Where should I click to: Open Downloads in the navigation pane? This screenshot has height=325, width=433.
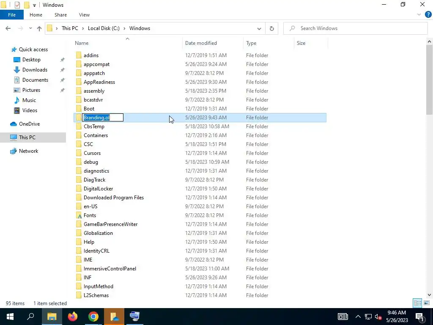point(35,70)
